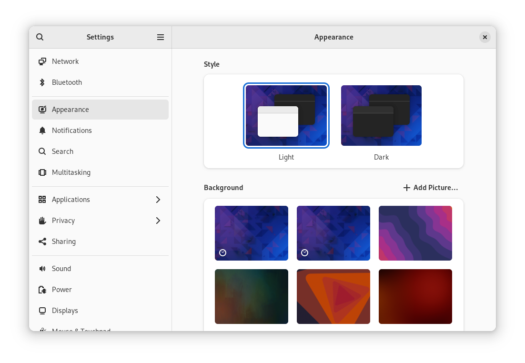The image size is (525, 363).
Task: Expand the Privacy submenu chevron
Action: [x=158, y=221]
